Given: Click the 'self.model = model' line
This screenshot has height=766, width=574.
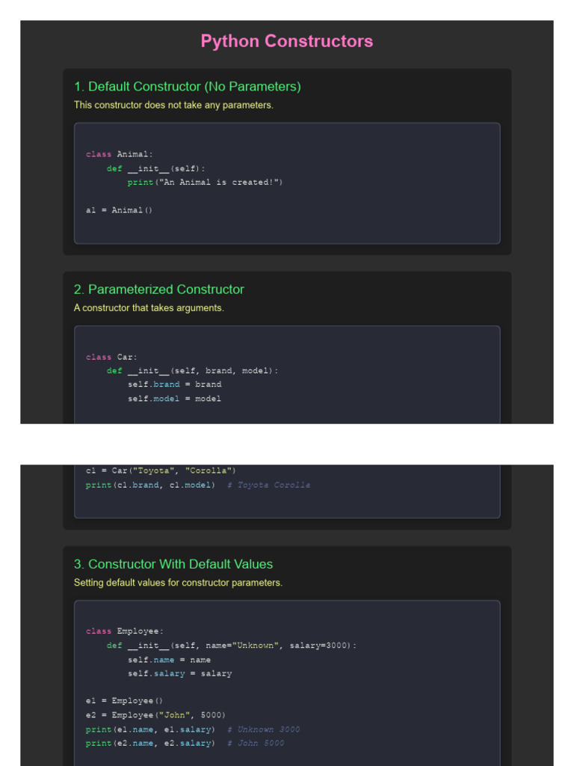Looking at the screenshot, I should coord(174,399).
